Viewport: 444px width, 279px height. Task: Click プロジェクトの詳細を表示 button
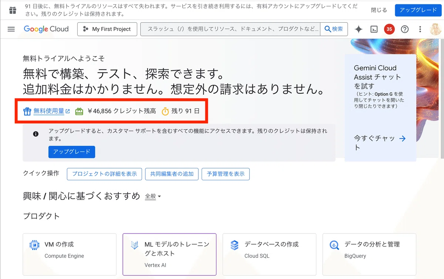coord(104,174)
